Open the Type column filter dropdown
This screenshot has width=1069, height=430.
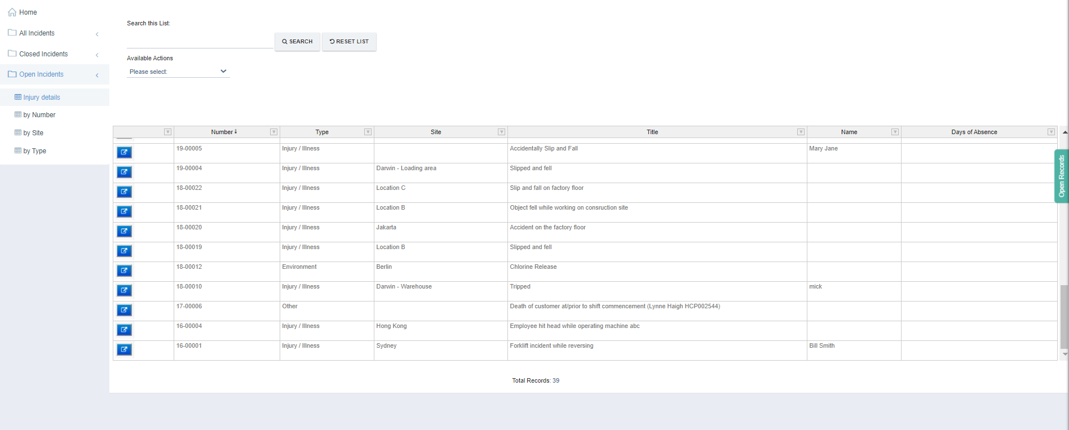368,132
